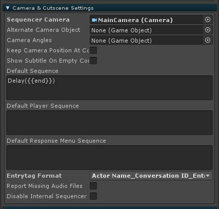Enable Show Subtitle On Empty Content checkbox
Viewport: 219px width, 209px height.
click(93, 61)
